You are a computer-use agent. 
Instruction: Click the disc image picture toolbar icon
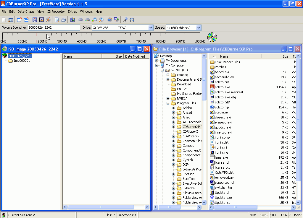41,20
